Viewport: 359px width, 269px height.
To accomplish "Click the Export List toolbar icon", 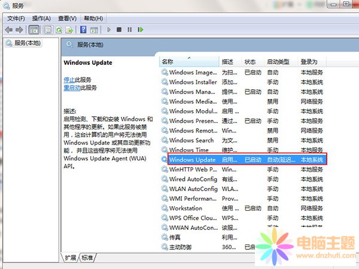I will pos(69,30).
